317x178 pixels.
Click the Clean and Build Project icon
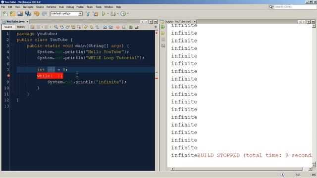click(96, 14)
